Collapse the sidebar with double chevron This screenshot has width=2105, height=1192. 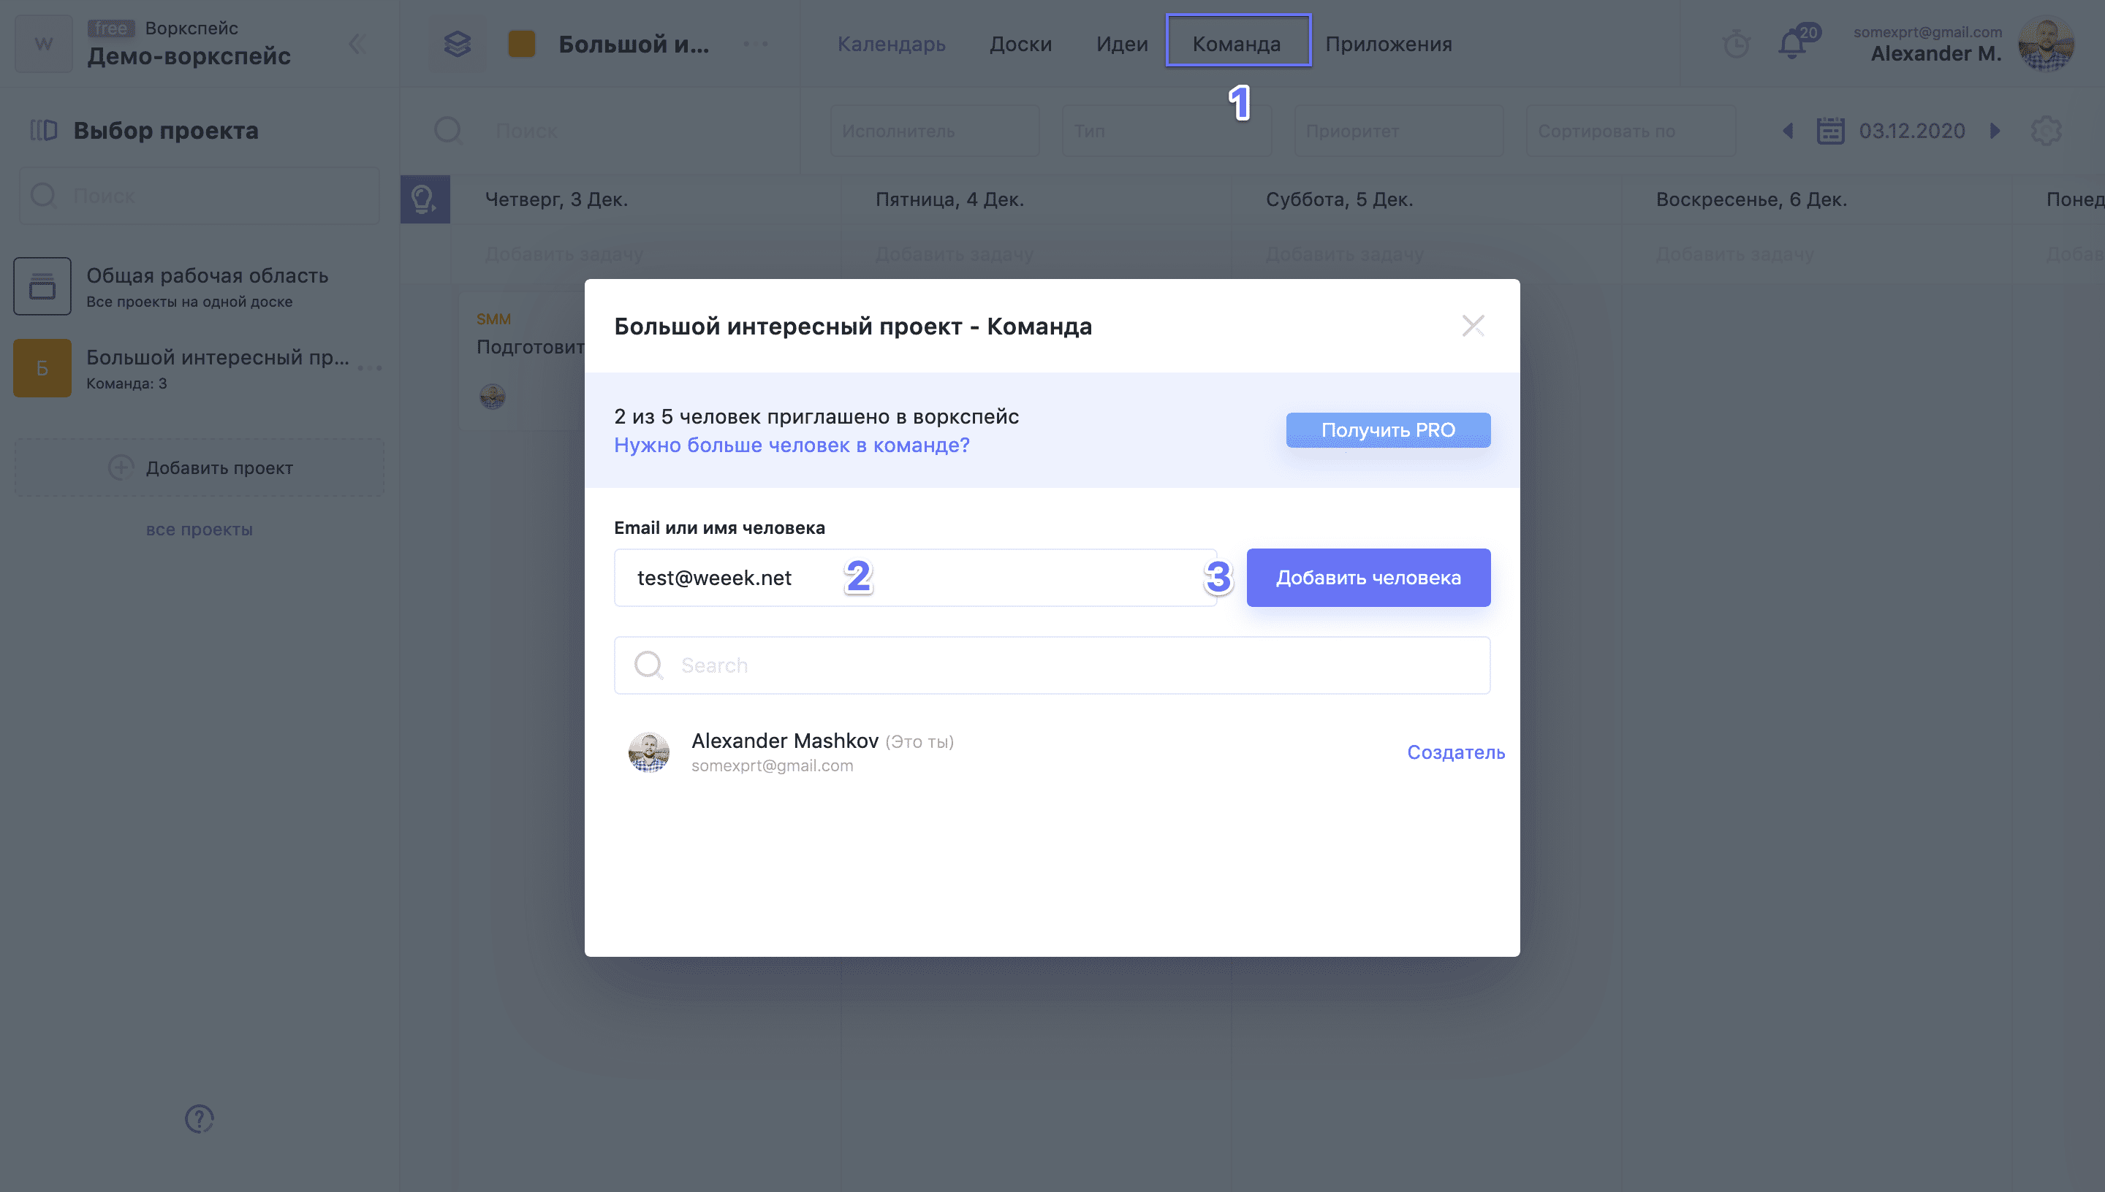tap(357, 43)
